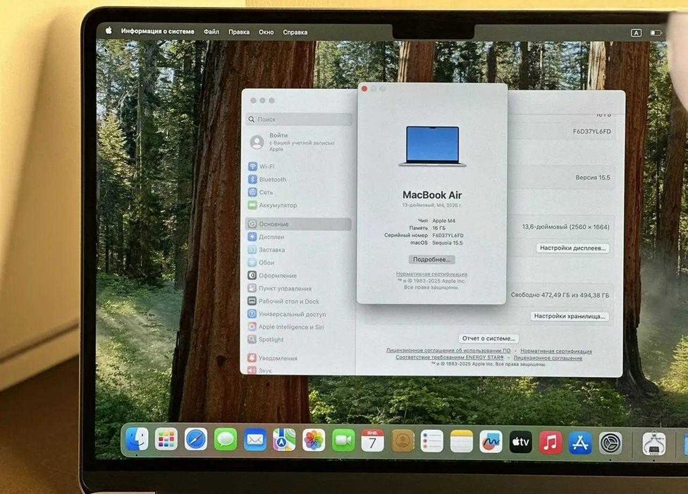Click the Подробнее... button
The width and height of the screenshot is (688, 494).
(x=431, y=260)
